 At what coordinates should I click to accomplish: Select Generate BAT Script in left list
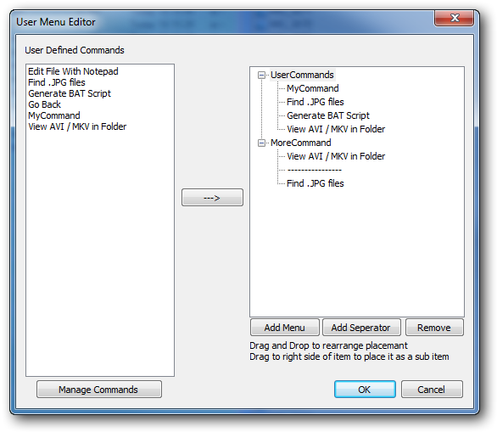[70, 93]
